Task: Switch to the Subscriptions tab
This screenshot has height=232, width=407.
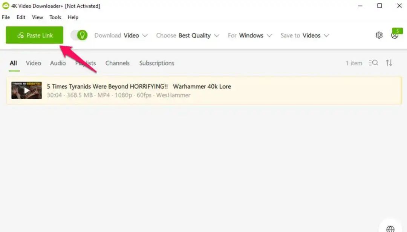Action: pyautogui.click(x=157, y=63)
